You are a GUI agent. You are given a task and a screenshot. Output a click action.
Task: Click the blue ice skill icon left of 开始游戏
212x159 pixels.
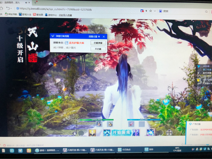point(107,133)
